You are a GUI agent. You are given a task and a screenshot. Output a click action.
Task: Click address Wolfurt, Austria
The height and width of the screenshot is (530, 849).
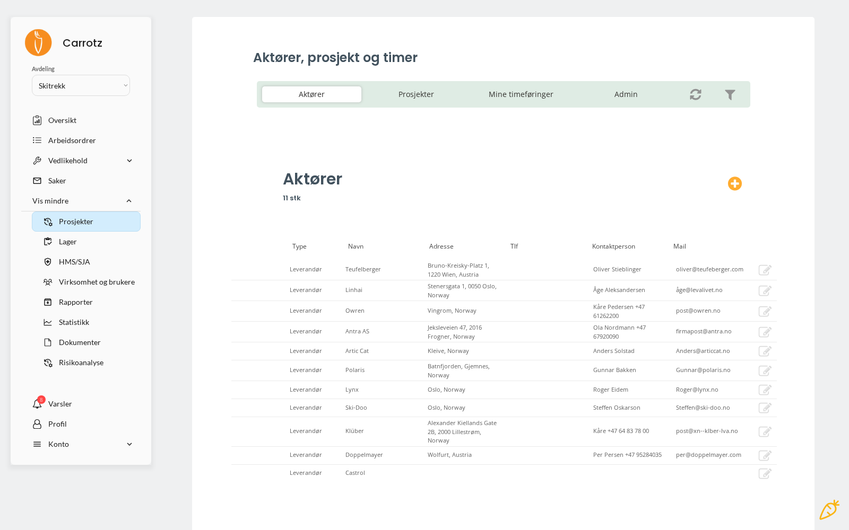[x=449, y=455]
